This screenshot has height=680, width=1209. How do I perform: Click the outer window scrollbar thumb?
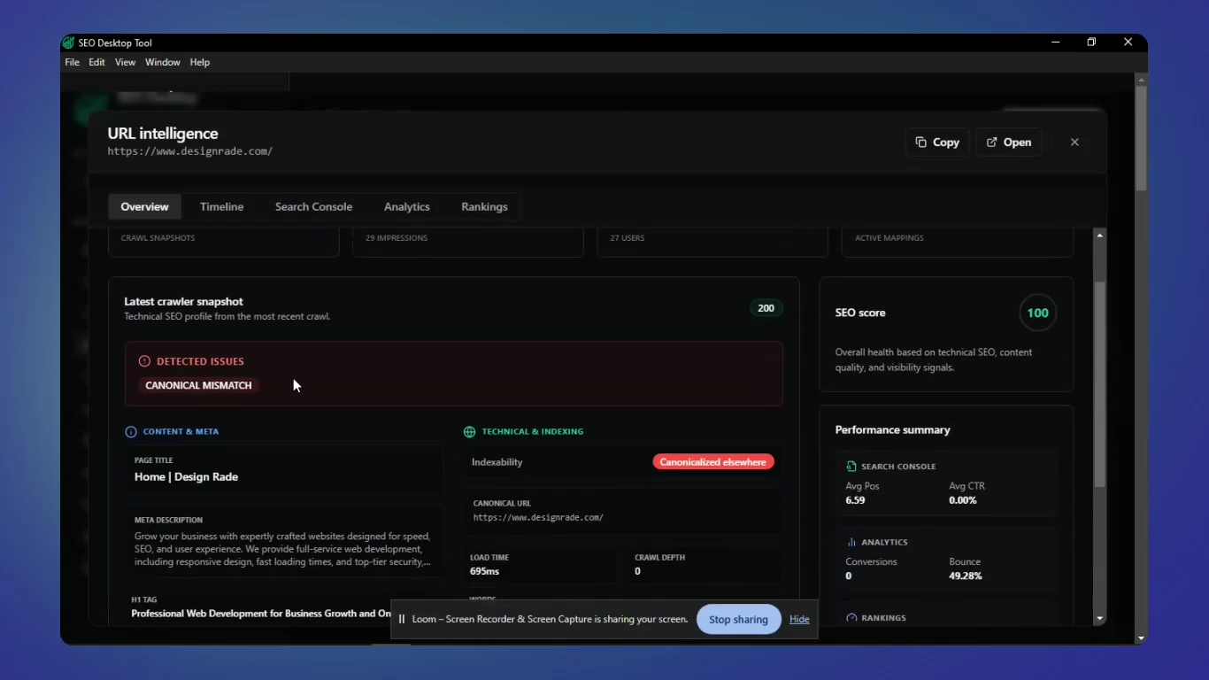1141,138
